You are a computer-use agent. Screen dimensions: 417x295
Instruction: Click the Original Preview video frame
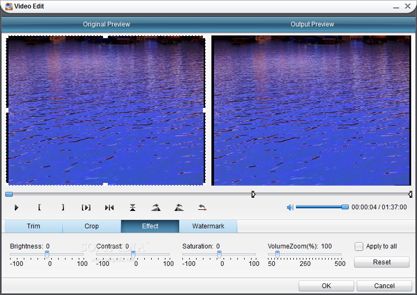[x=106, y=110]
